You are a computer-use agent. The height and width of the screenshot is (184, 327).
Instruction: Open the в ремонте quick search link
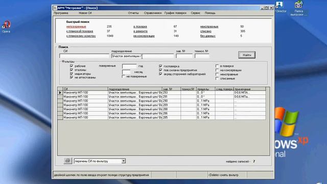click(x=141, y=31)
